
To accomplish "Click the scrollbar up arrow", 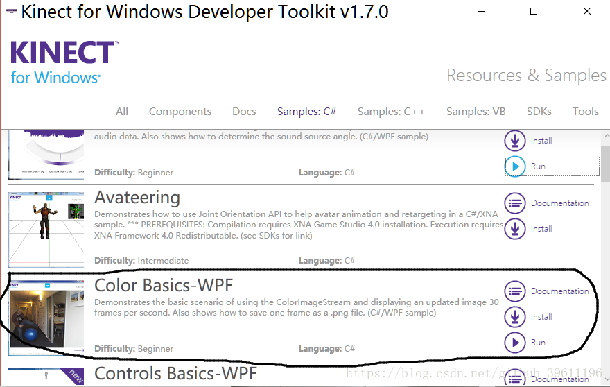I will point(606,136).
